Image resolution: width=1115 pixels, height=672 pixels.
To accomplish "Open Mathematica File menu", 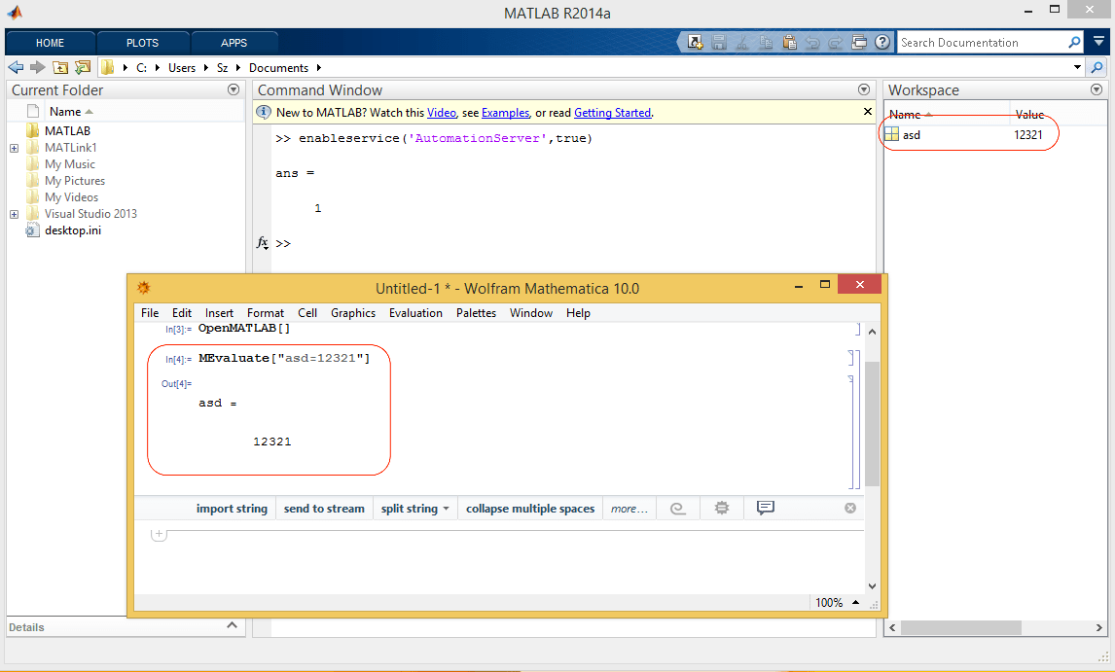I will [x=150, y=313].
